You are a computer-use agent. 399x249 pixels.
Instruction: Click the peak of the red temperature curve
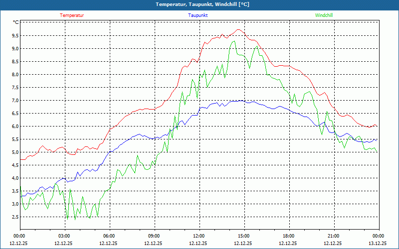click(239, 29)
